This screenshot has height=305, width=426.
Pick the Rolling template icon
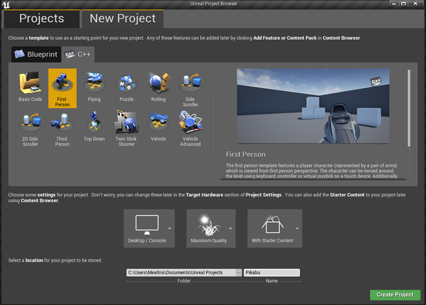click(158, 87)
